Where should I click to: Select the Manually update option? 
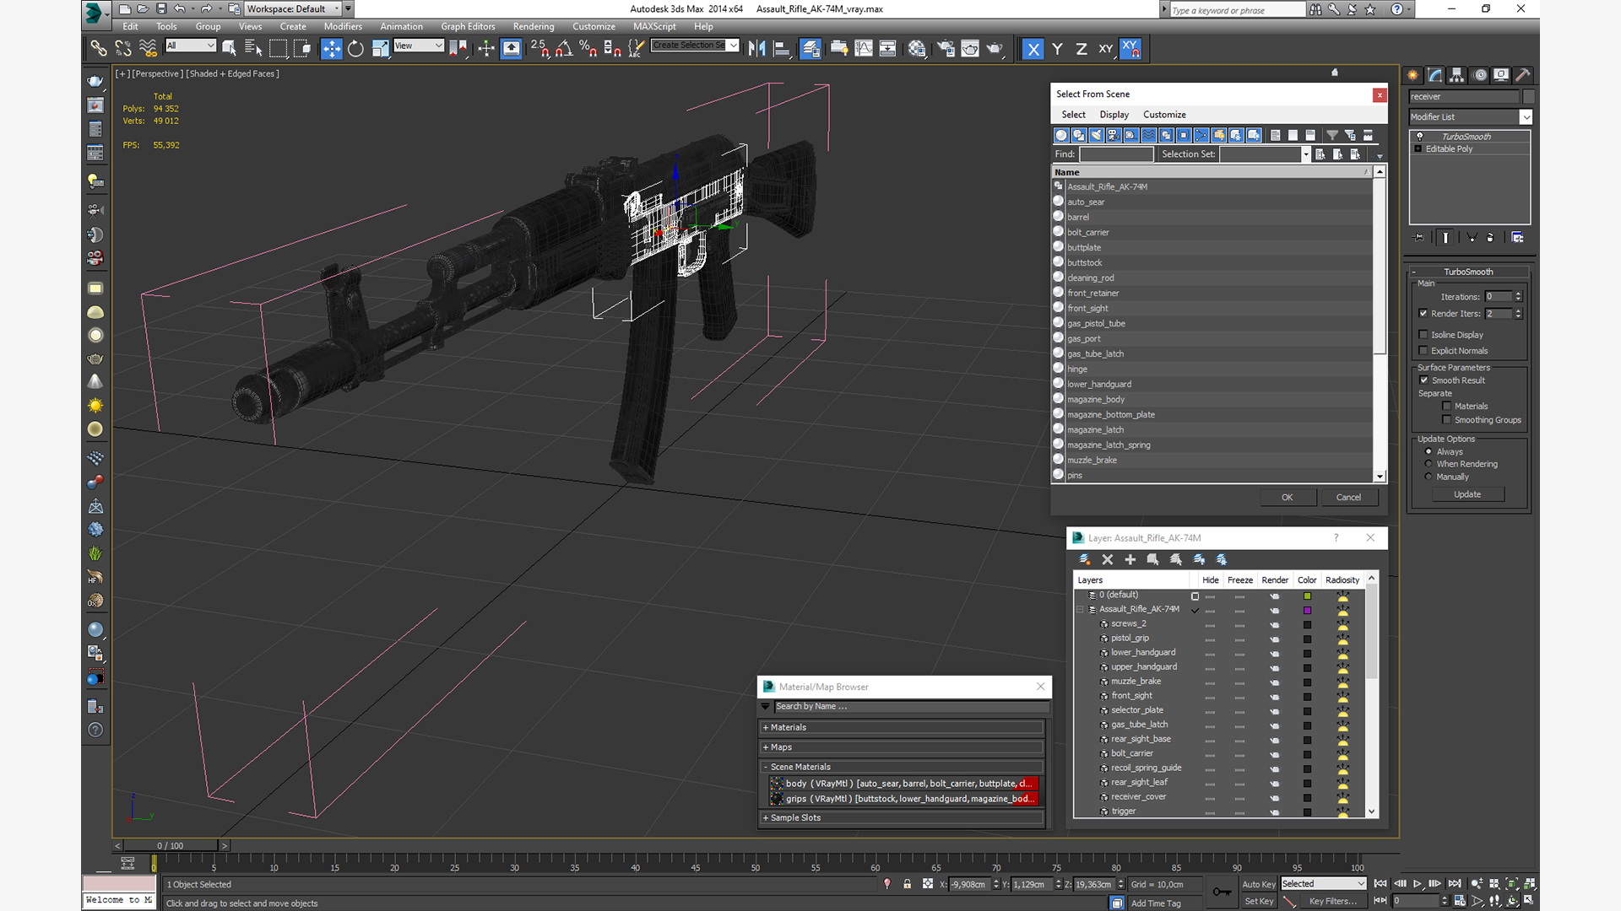pyautogui.click(x=1429, y=477)
